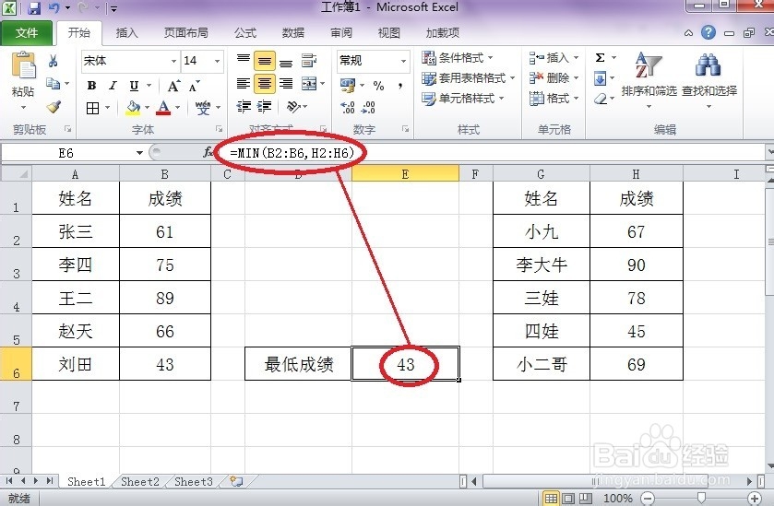
Task: Click the Save icon in quick access toolbar
Action: (33, 8)
